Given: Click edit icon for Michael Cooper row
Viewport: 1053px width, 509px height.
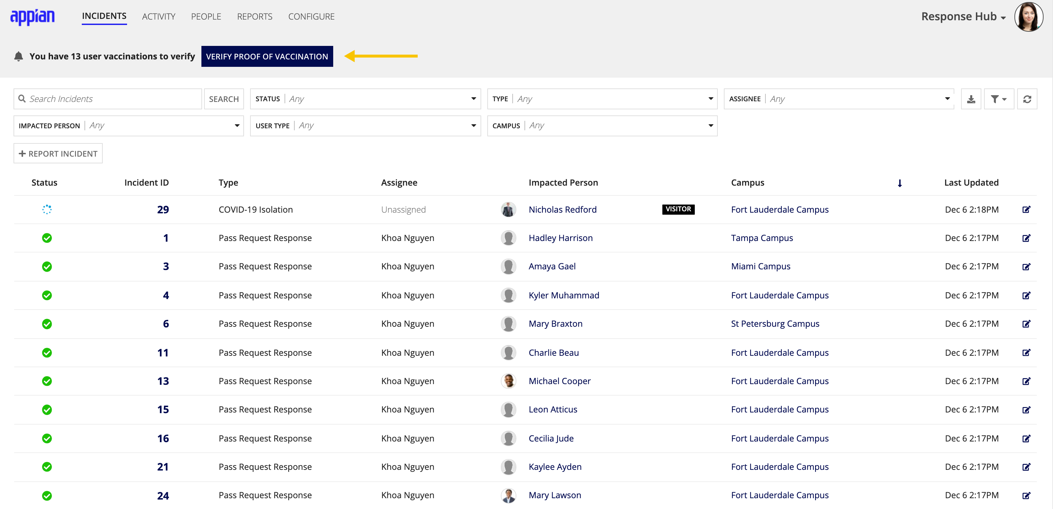Looking at the screenshot, I should [x=1026, y=381].
